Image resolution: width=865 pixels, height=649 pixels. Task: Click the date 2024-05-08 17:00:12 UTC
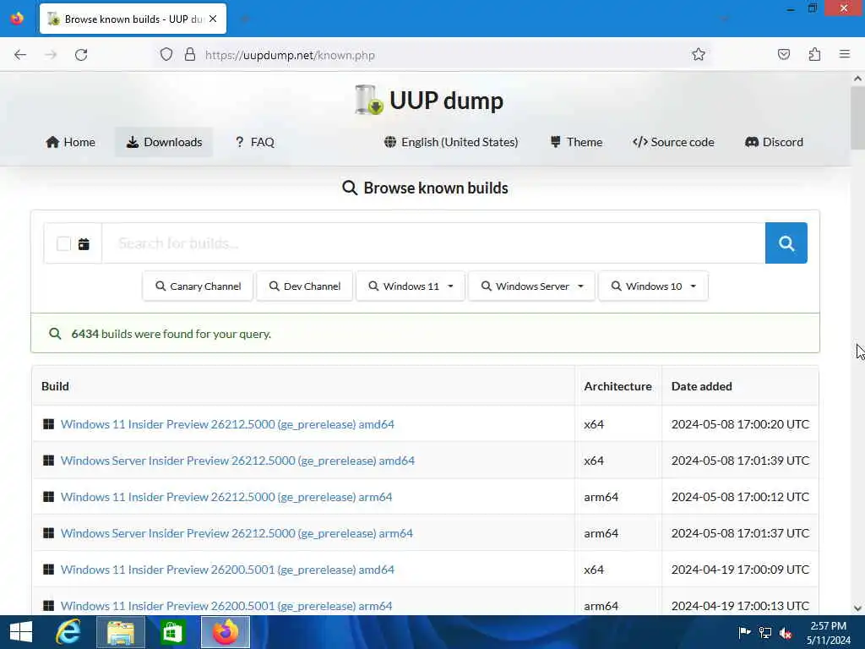point(740,497)
